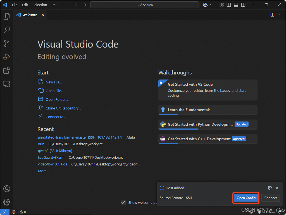This screenshot has height=215, width=286.
Task: Go back using the left arrow
Action: 77,5
